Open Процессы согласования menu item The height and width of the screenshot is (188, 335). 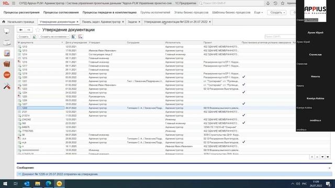61,13
